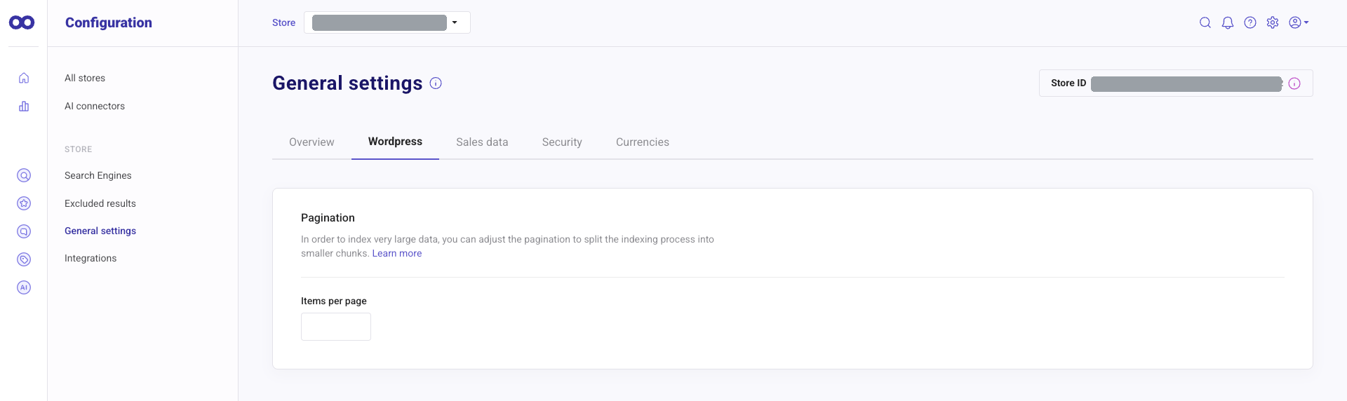Go to Excluded results

[x=100, y=203]
